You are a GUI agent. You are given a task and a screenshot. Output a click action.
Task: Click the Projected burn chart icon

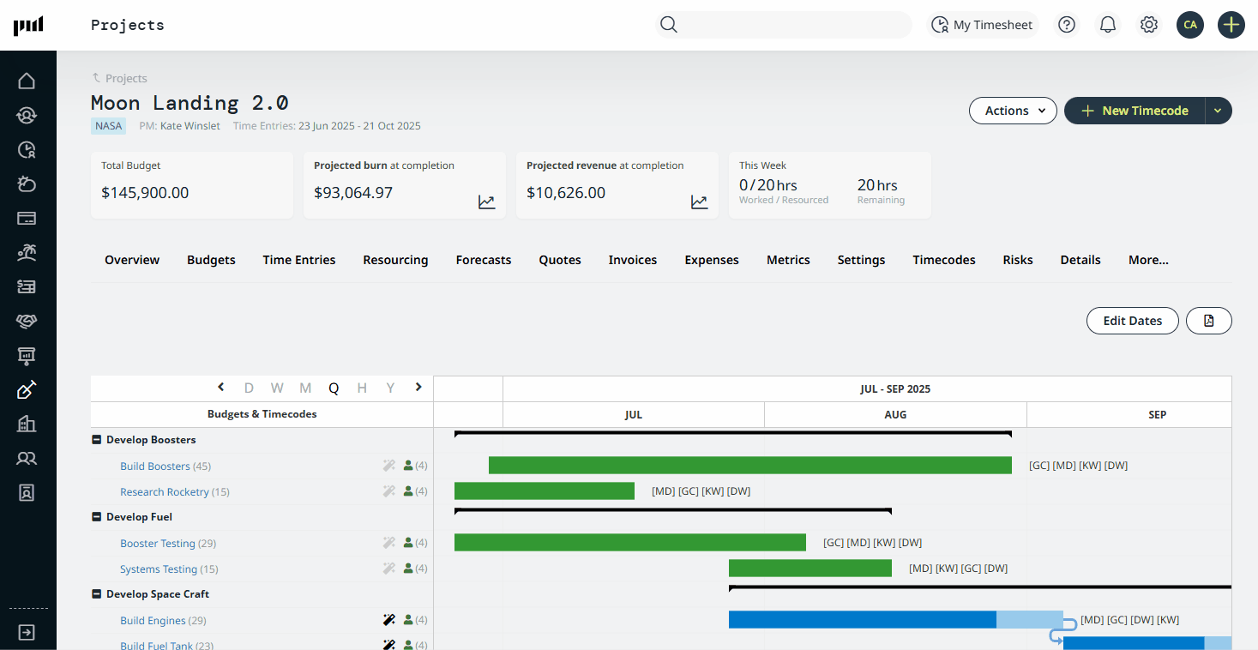(486, 202)
